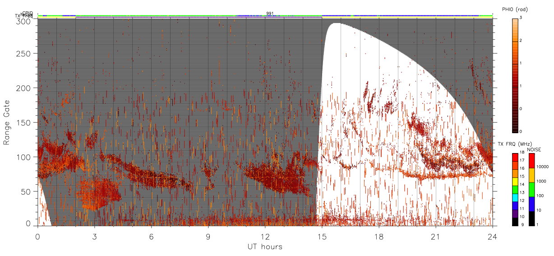Click the "NOISE" legend title

pyautogui.click(x=534, y=149)
